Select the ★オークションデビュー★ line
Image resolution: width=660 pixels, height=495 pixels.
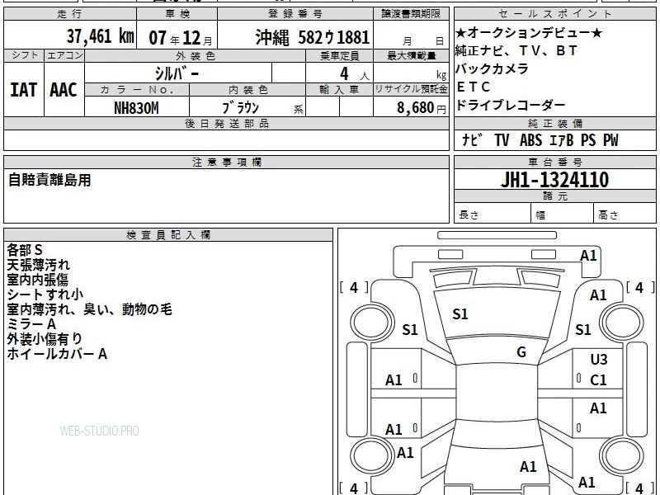click(x=529, y=33)
